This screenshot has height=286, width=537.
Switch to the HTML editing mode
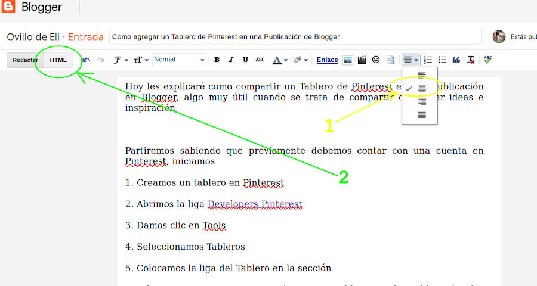58,60
